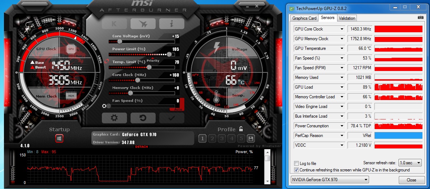Screen dimensions: 430x189
Task: Click the airplane overclock scanner button
Action: tap(143, 24)
